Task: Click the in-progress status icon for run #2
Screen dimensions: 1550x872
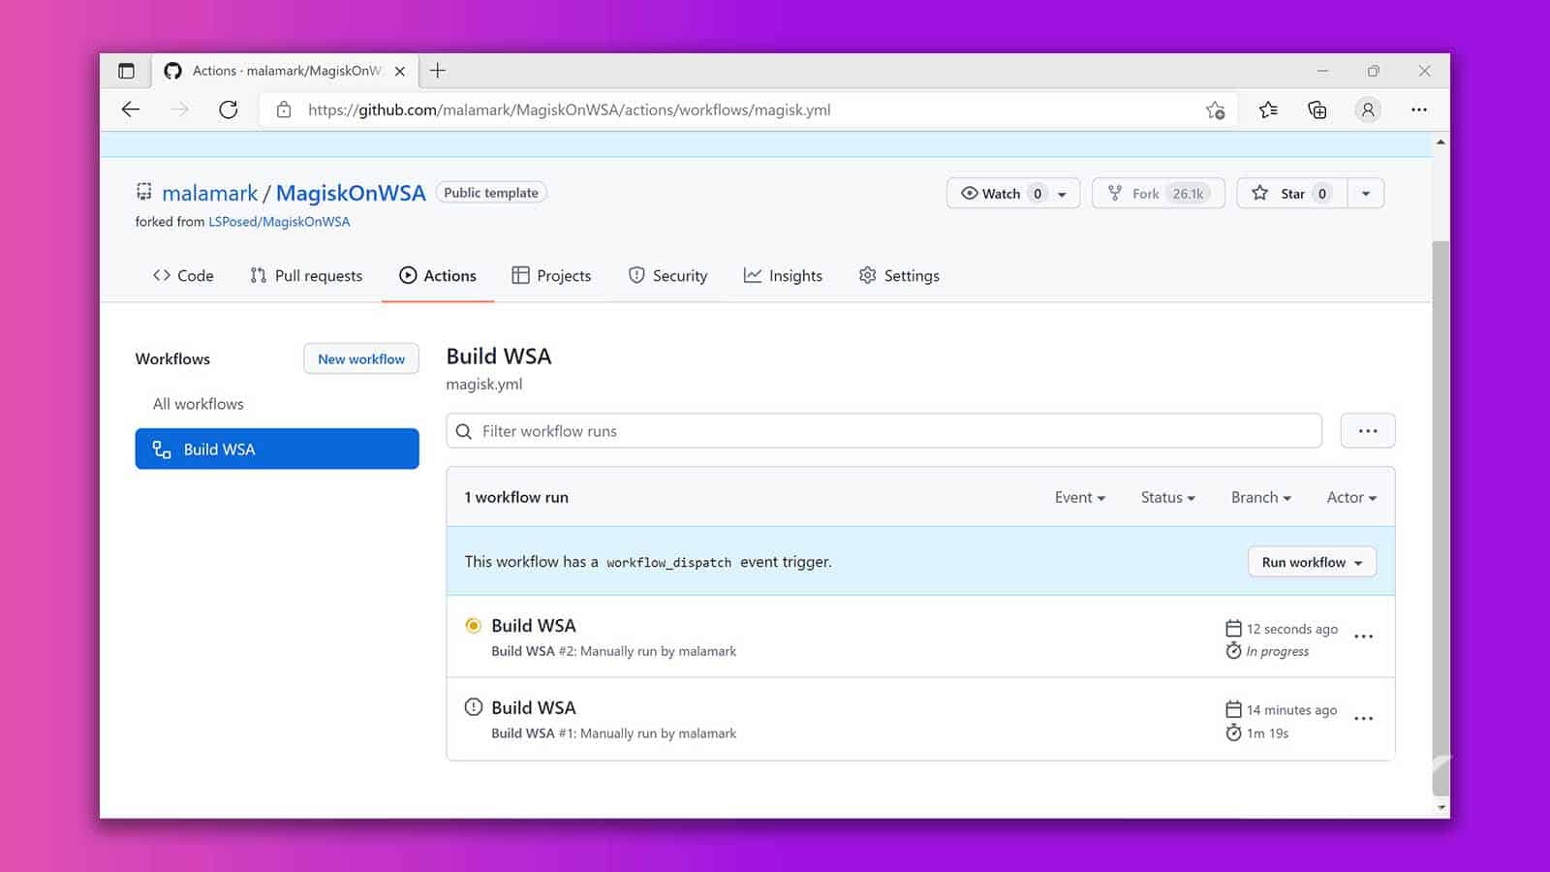Action: point(473,625)
